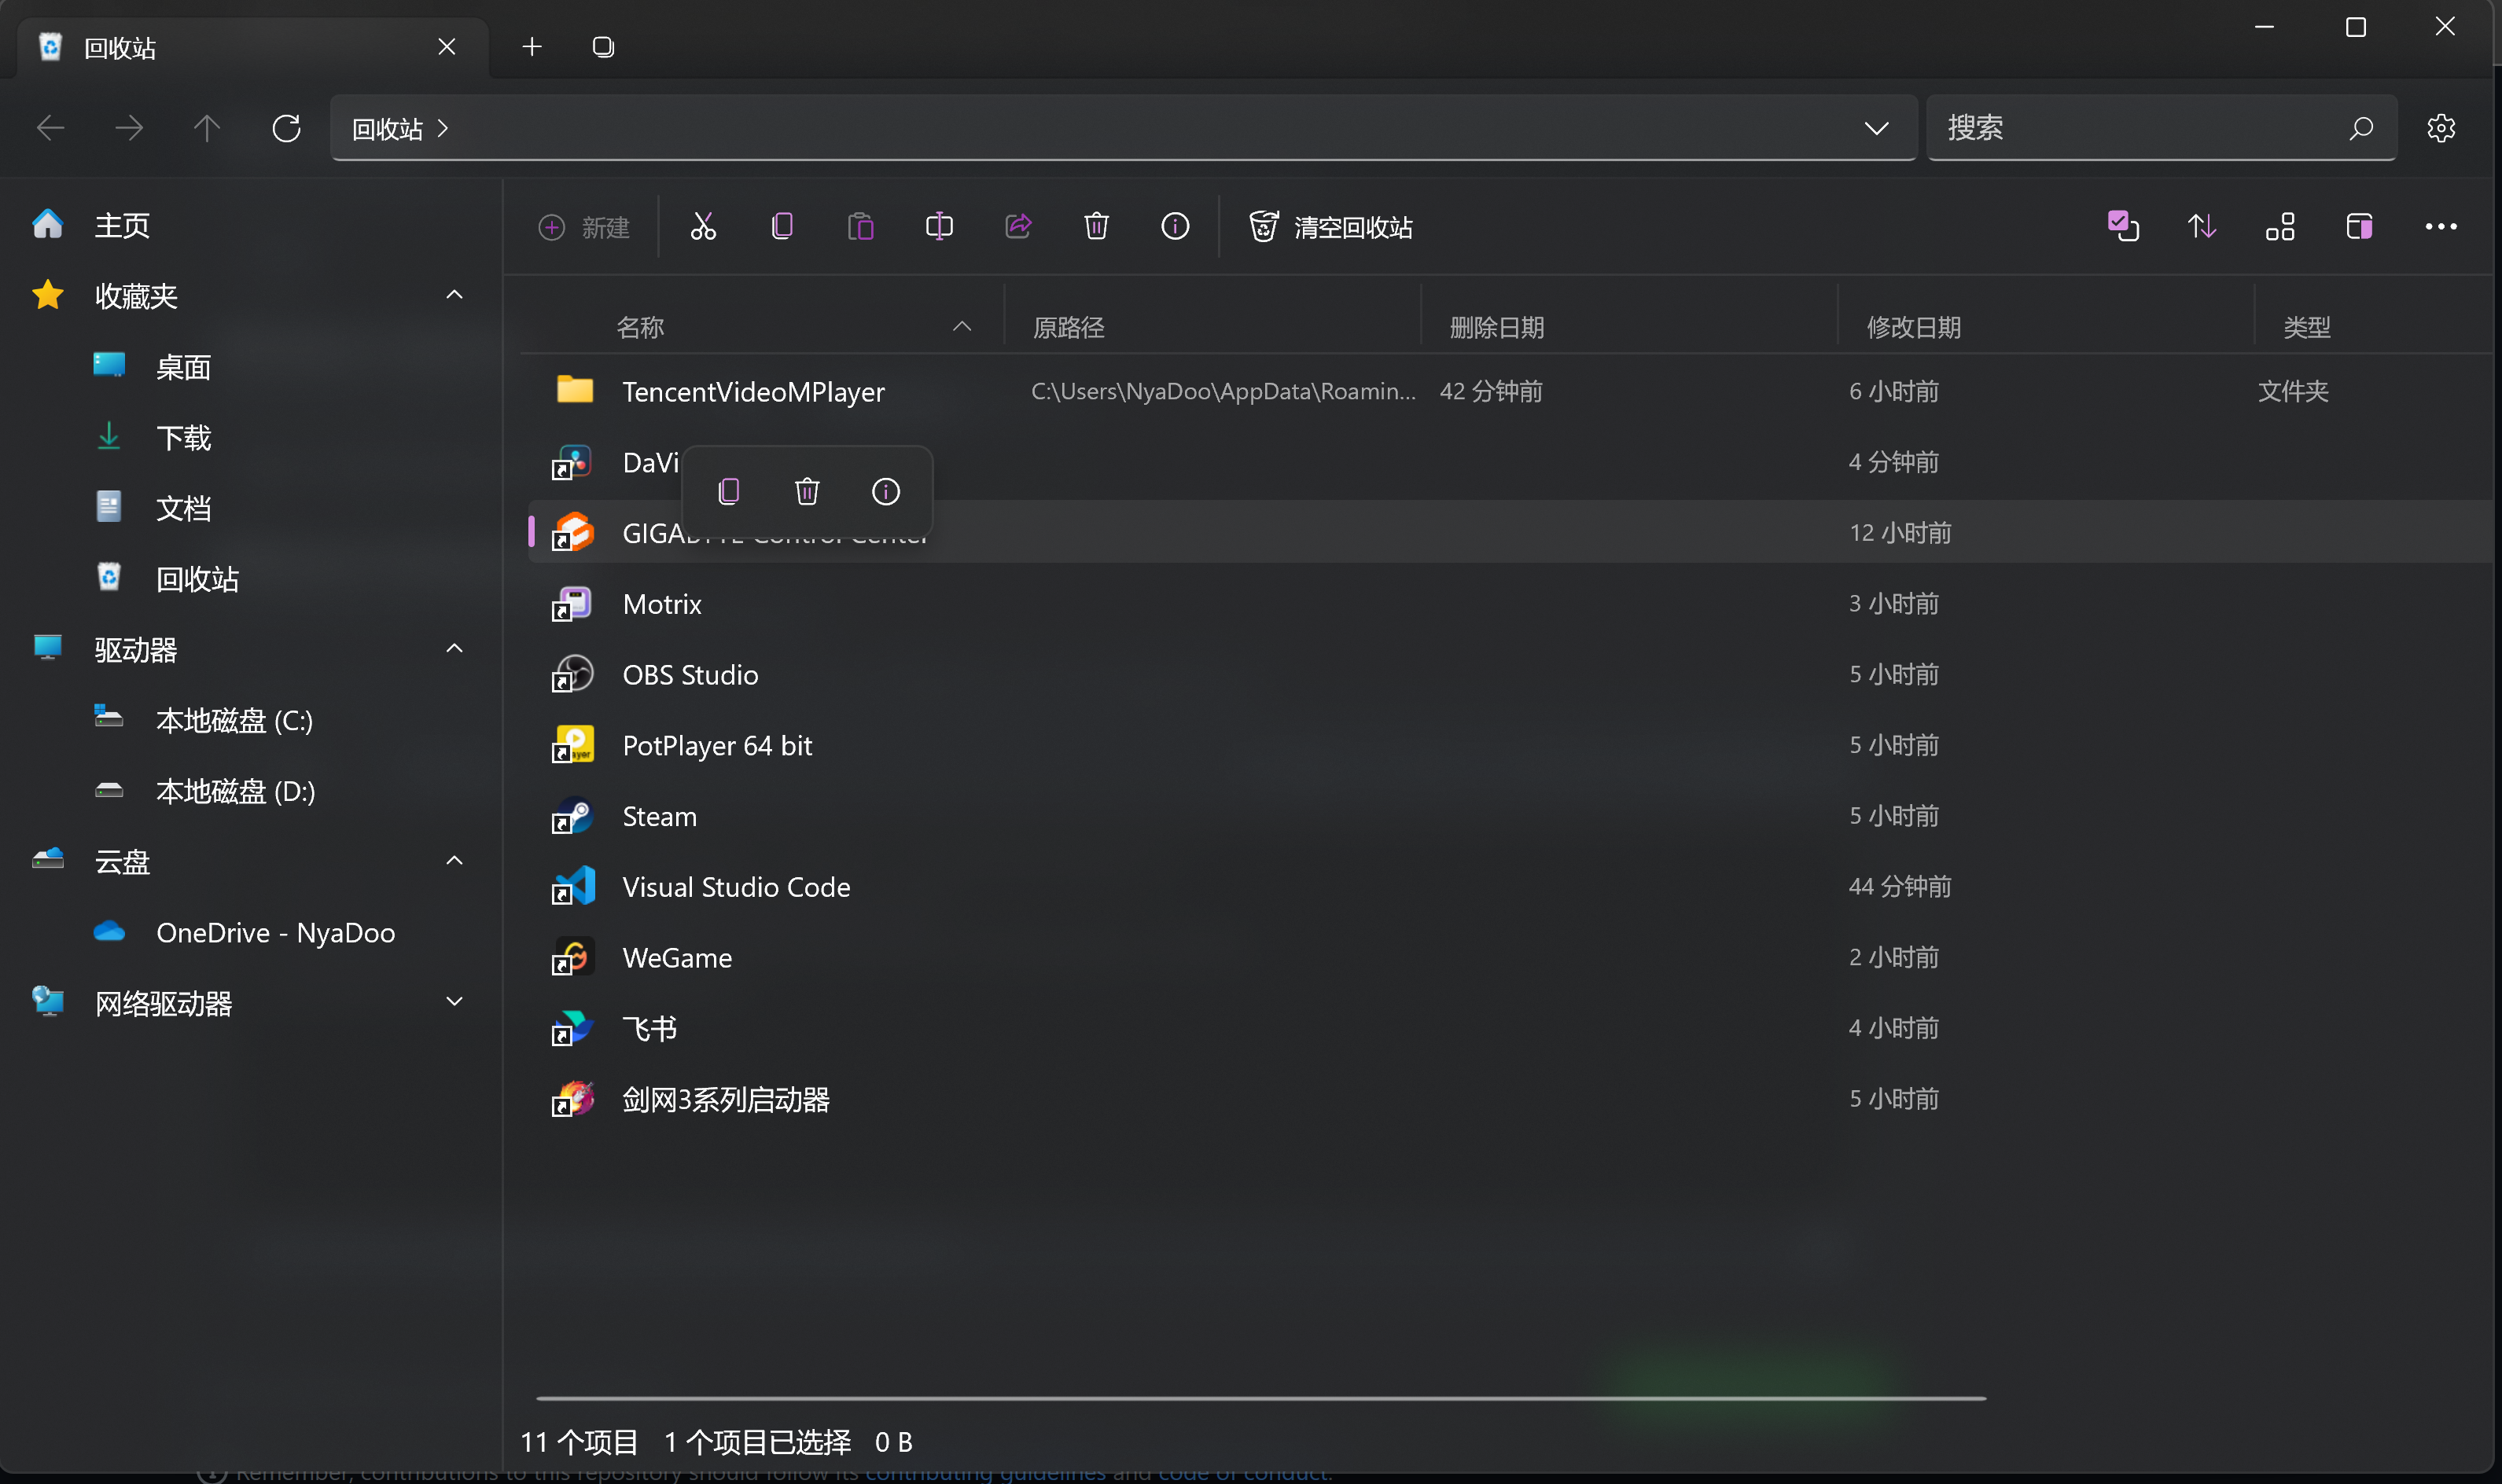Open Sort options arrows icon
The width and height of the screenshot is (2502, 1484).
[2201, 227]
